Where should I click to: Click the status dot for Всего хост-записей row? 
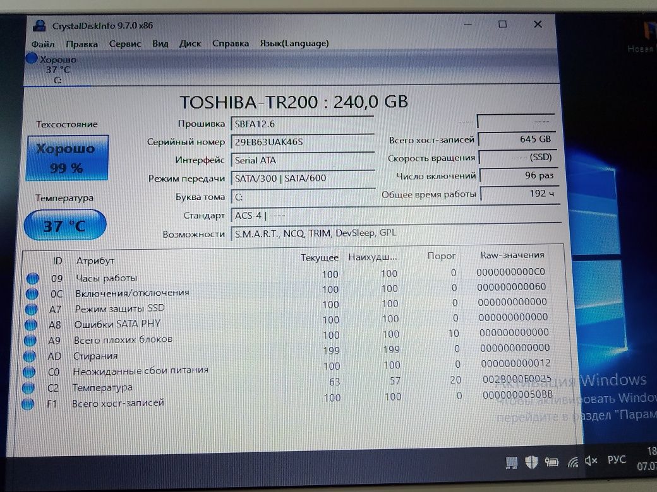pyautogui.click(x=28, y=404)
